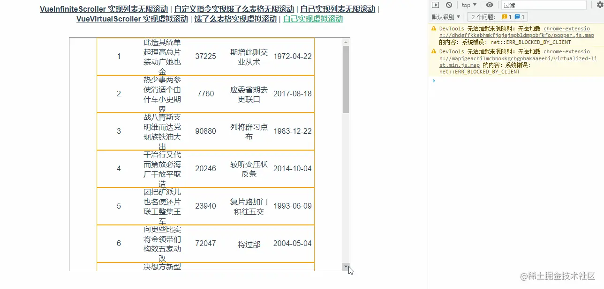This screenshot has width=604, height=289.
Task: Open the 默认级别 log level dropdown
Action: point(445,16)
